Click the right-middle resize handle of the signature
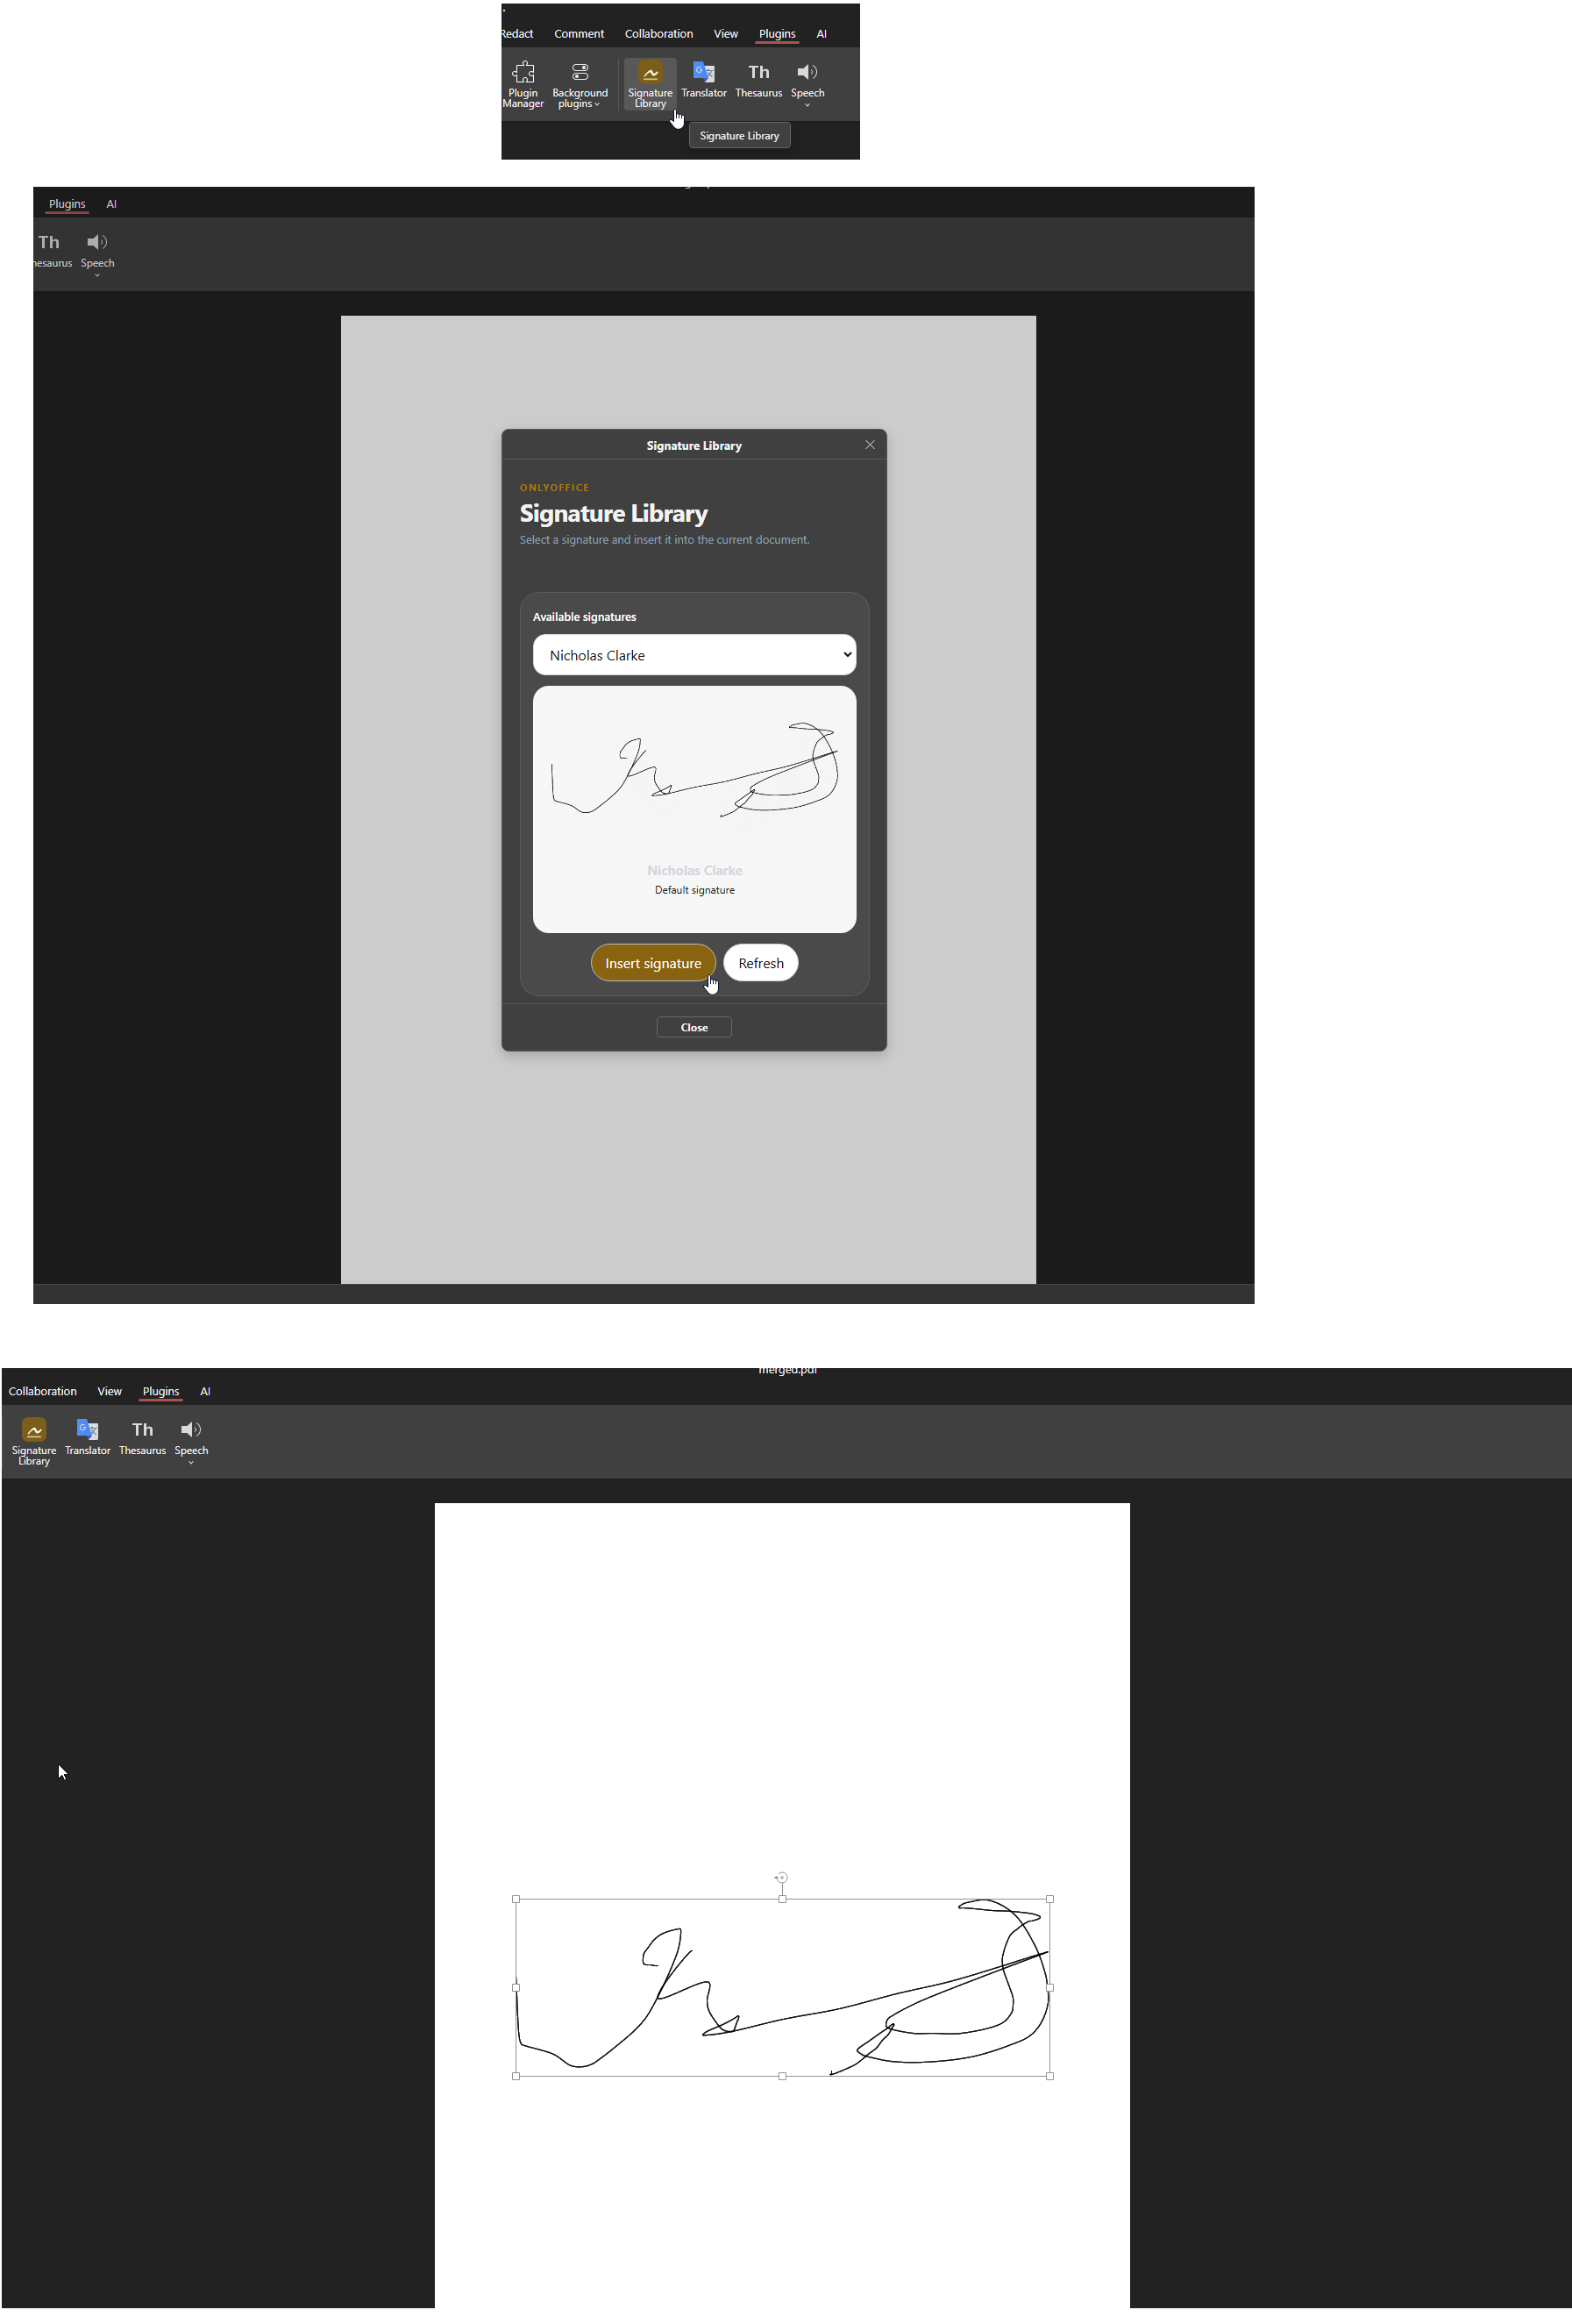Viewport: 1572px width, 2324px height. (1049, 1988)
